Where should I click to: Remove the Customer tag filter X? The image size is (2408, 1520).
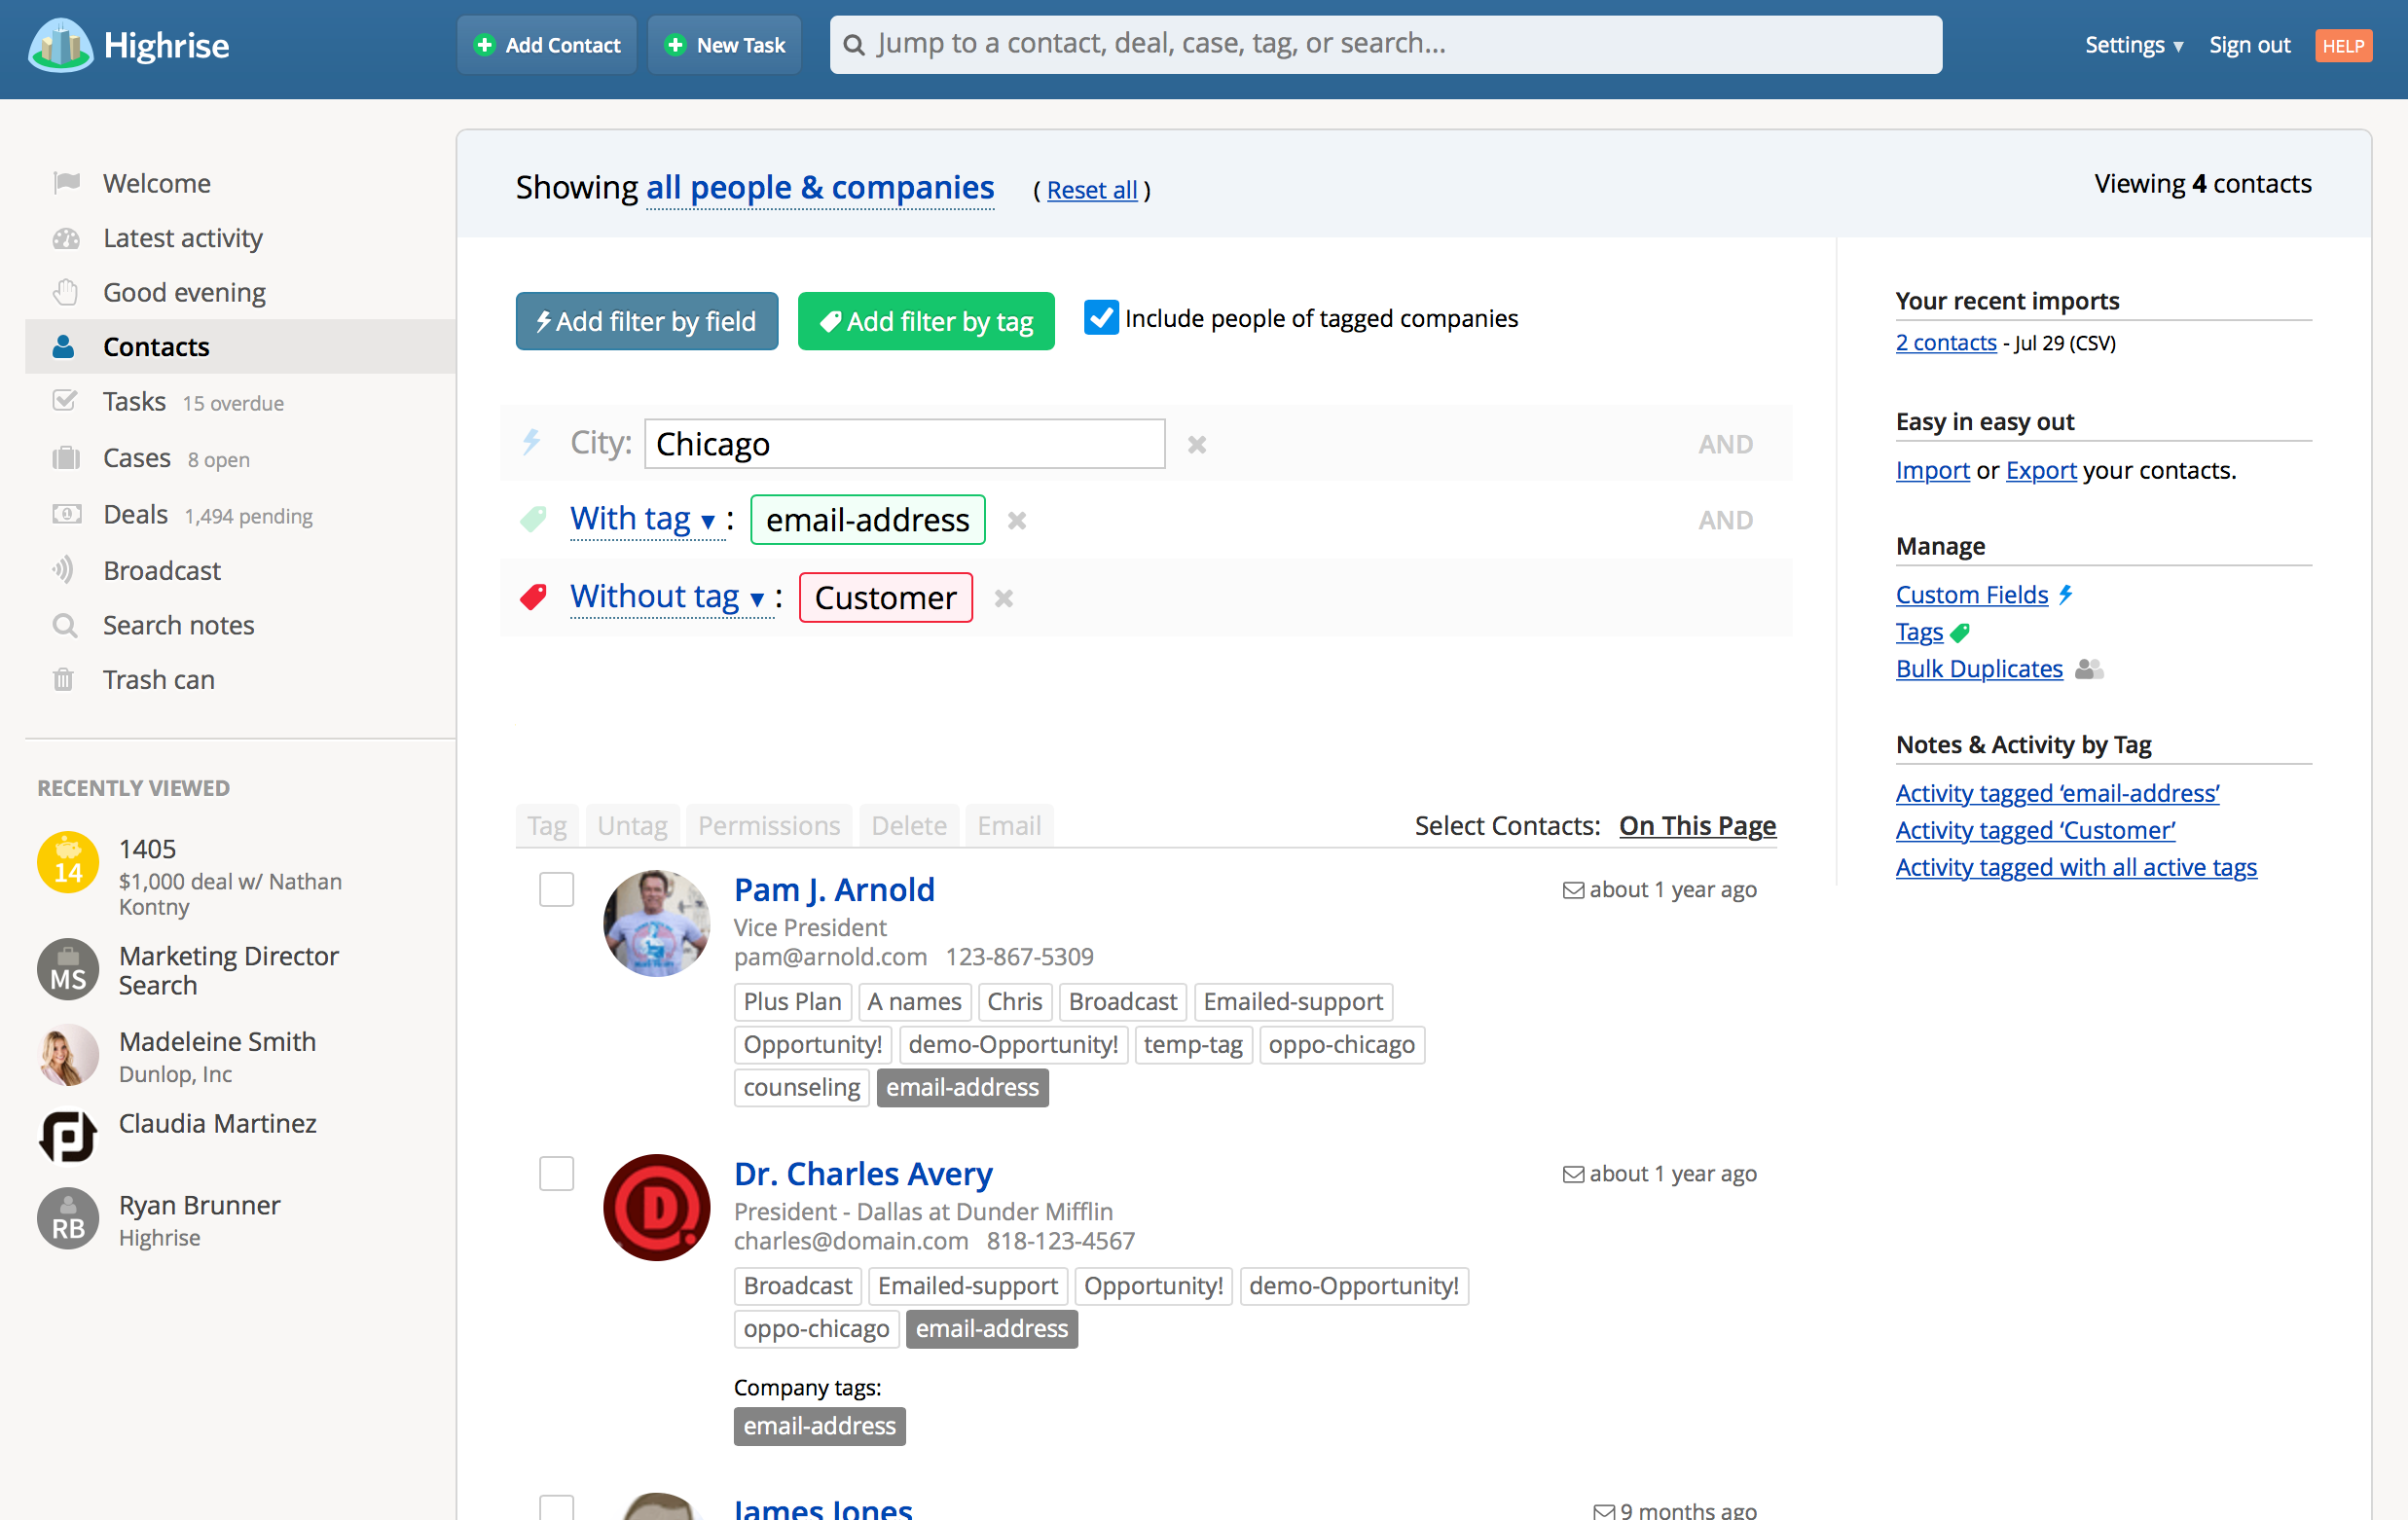pos(1004,598)
